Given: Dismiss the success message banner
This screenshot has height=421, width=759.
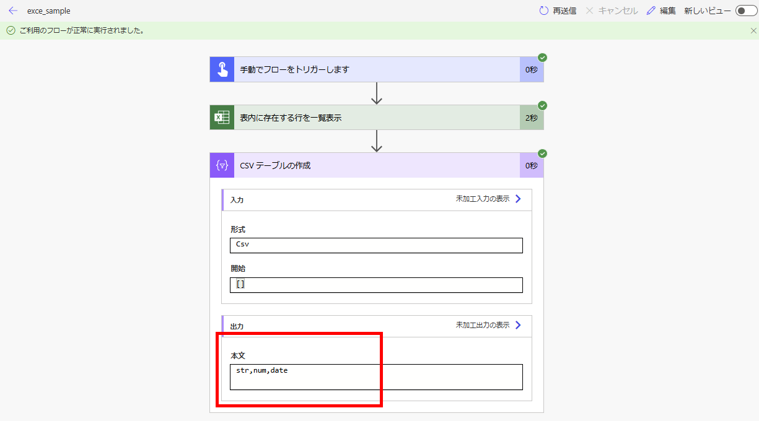Looking at the screenshot, I should [x=753, y=30].
